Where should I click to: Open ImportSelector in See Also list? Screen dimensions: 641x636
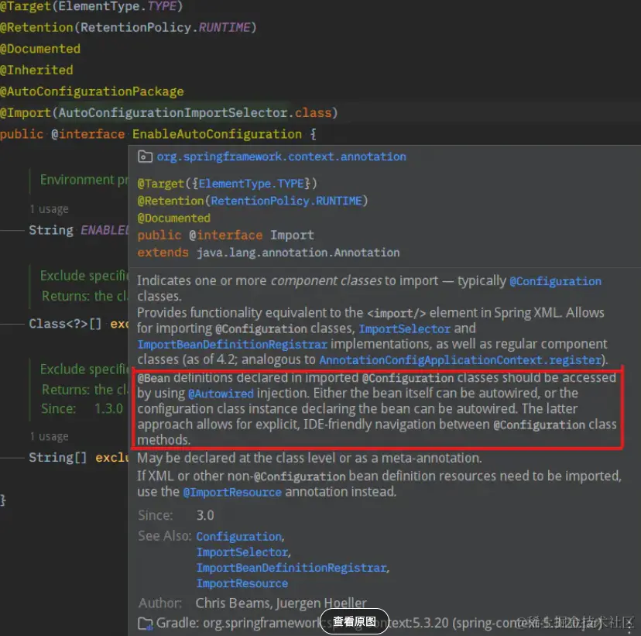pos(242,552)
